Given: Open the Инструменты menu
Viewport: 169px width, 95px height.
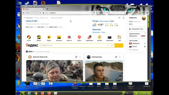Looking at the screenshot, I should [x=50, y=6].
